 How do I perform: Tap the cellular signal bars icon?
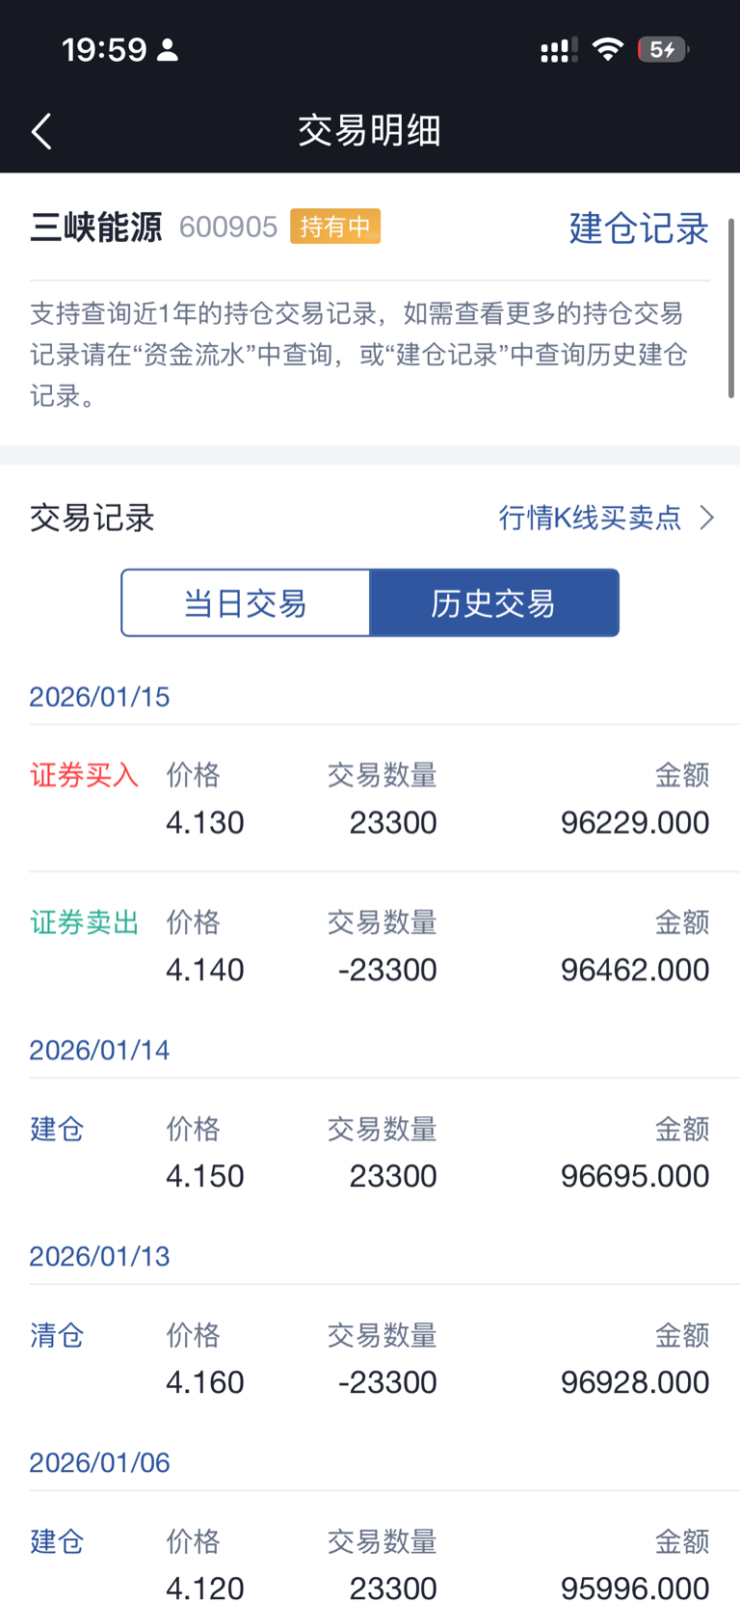(x=559, y=50)
